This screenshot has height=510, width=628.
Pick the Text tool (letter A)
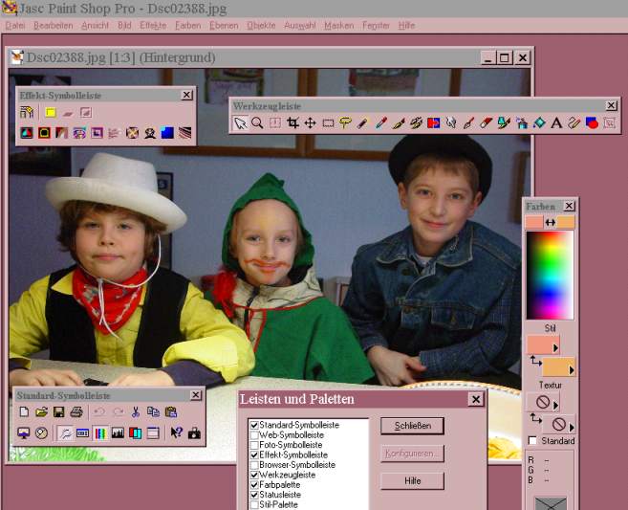tap(556, 122)
